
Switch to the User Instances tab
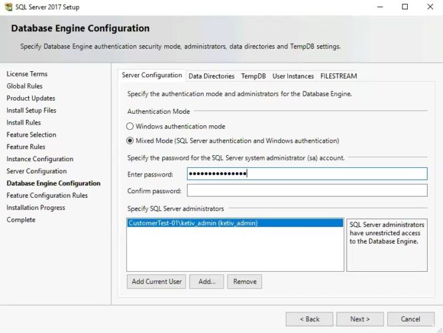(x=293, y=76)
